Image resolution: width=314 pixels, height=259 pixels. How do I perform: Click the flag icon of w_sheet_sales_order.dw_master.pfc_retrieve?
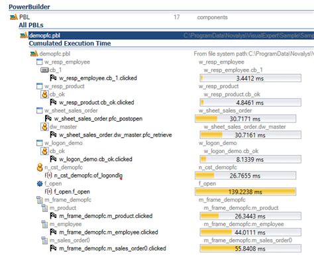click(53, 134)
